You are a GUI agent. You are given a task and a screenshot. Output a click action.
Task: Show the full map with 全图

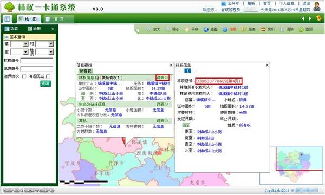tap(210, 29)
